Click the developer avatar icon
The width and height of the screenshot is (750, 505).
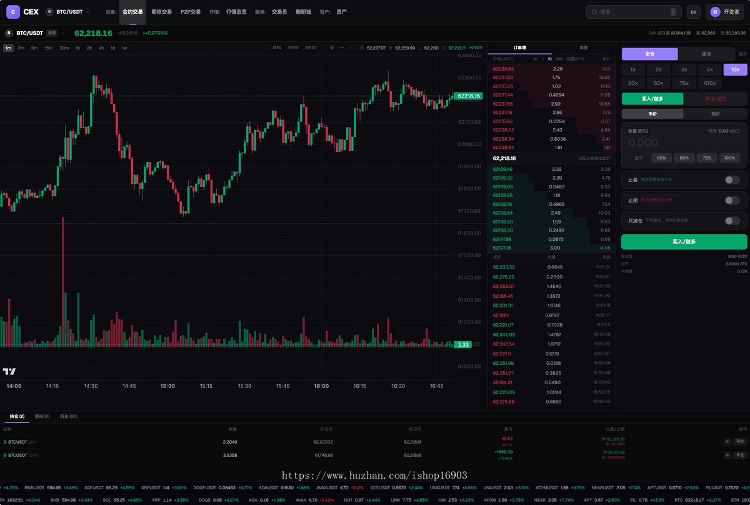714,12
